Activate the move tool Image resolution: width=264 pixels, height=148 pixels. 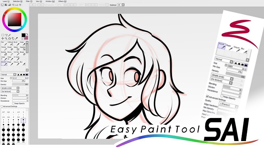(x=3, y=38)
